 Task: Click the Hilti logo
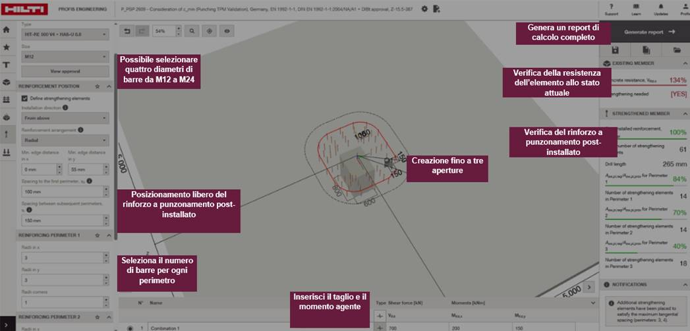[24, 9]
